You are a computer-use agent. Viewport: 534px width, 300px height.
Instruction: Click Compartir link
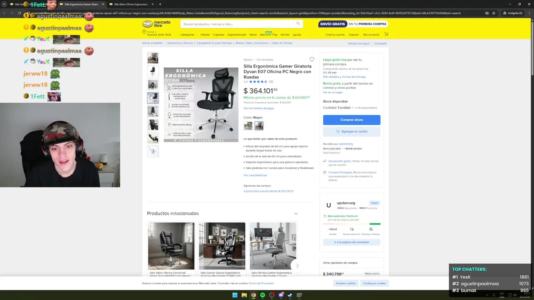380,43
